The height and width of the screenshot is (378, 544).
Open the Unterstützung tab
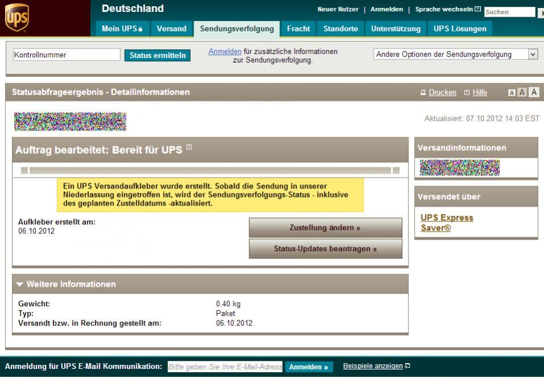[x=395, y=29]
